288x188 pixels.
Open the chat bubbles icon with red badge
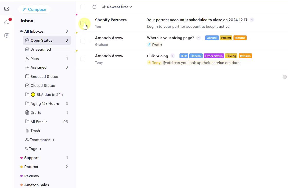click(7, 22)
